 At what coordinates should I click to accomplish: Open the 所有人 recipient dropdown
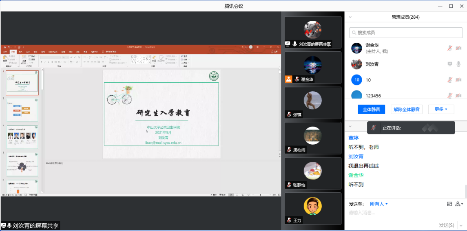click(x=378, y=204)
